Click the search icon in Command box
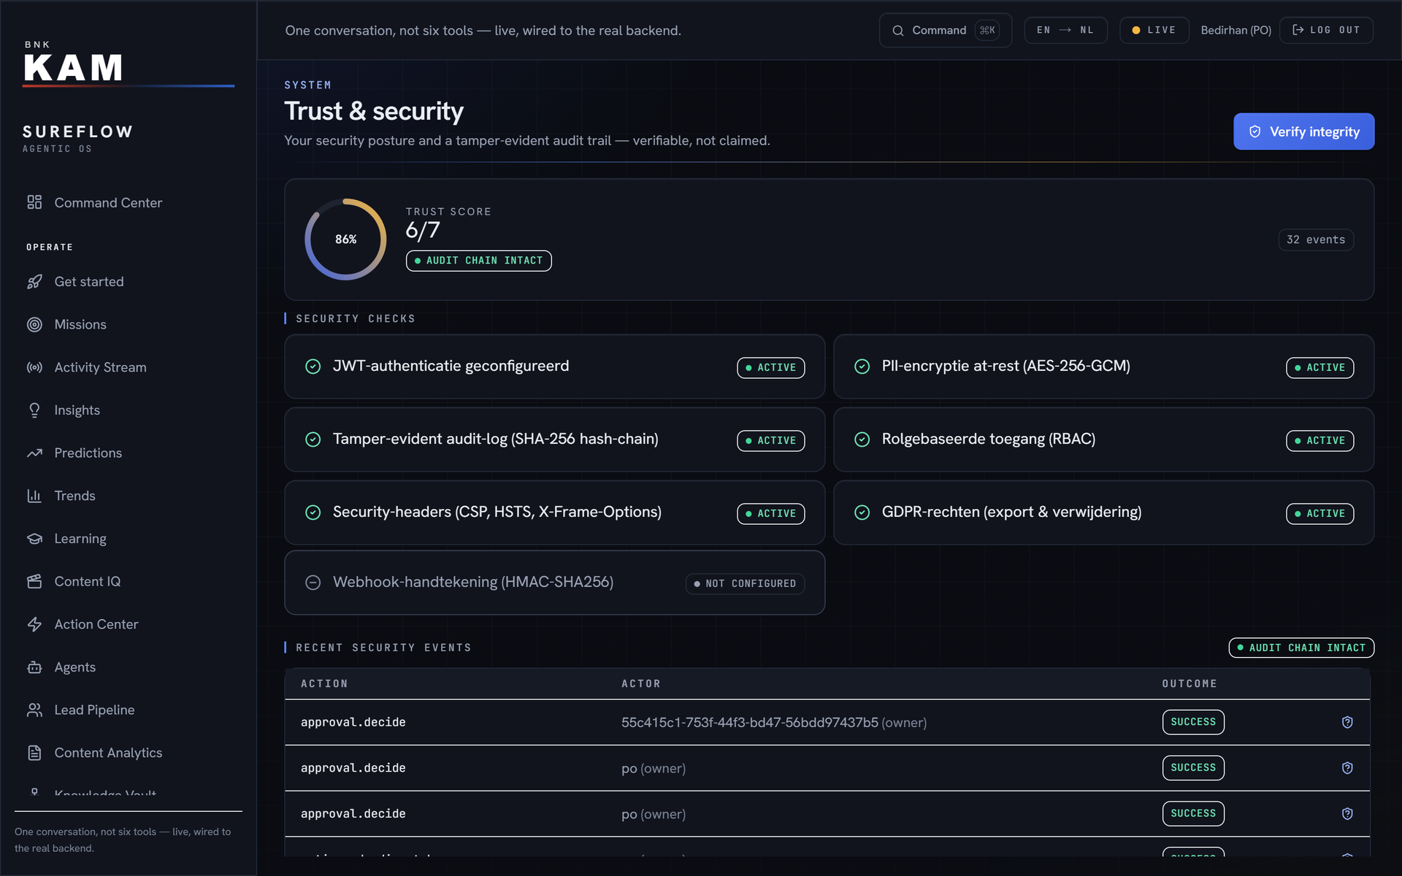Screen dimensions: 1402x876 click(898, 31)
